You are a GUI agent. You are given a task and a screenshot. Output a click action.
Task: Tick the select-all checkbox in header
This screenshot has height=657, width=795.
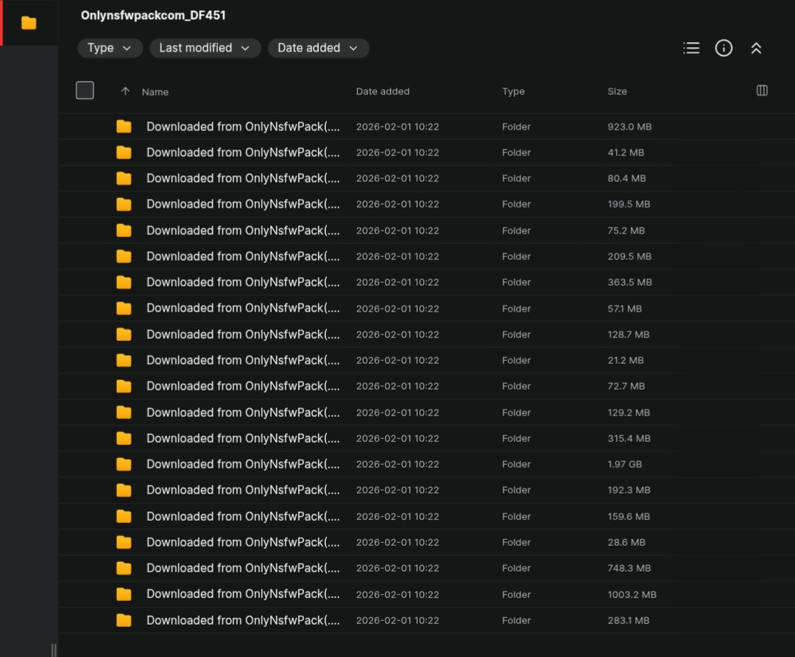(x=85, y=91)
